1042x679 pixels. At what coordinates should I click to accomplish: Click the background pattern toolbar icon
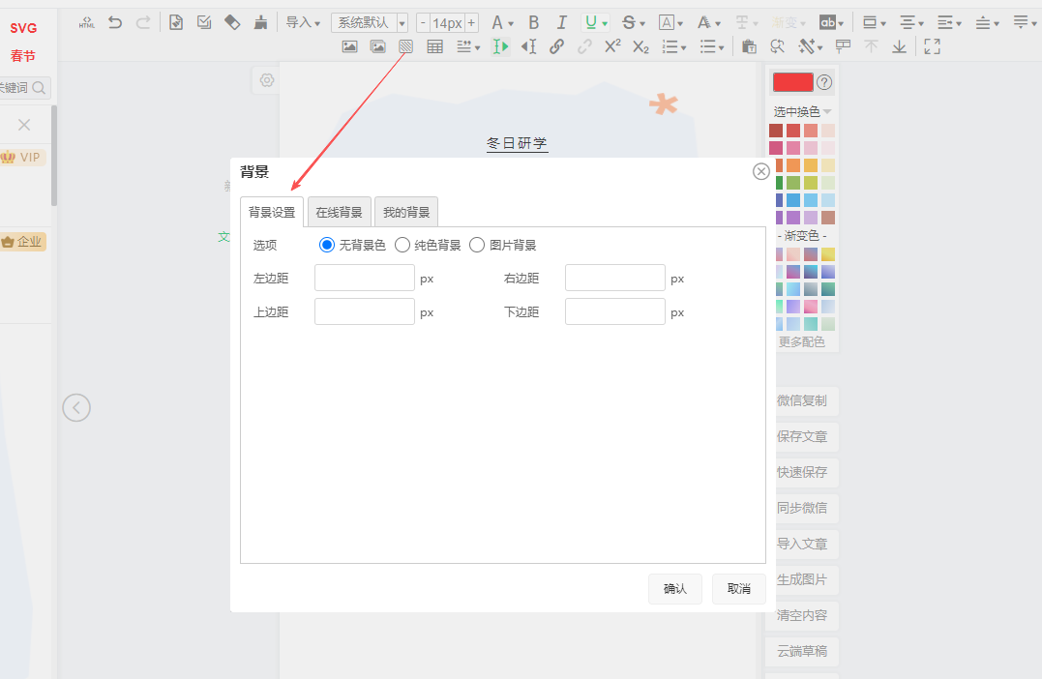click(x=406, y=46)
